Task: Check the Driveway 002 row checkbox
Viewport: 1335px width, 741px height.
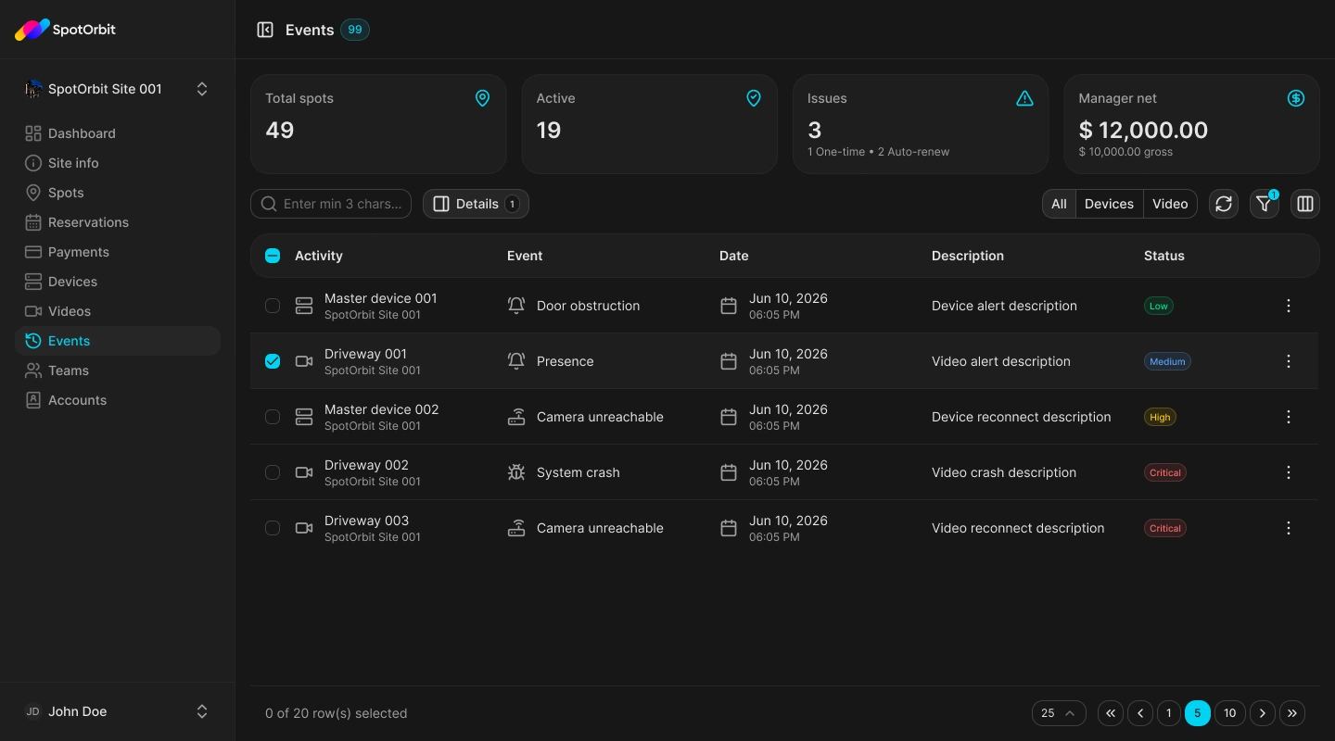Action: (273, 472)
